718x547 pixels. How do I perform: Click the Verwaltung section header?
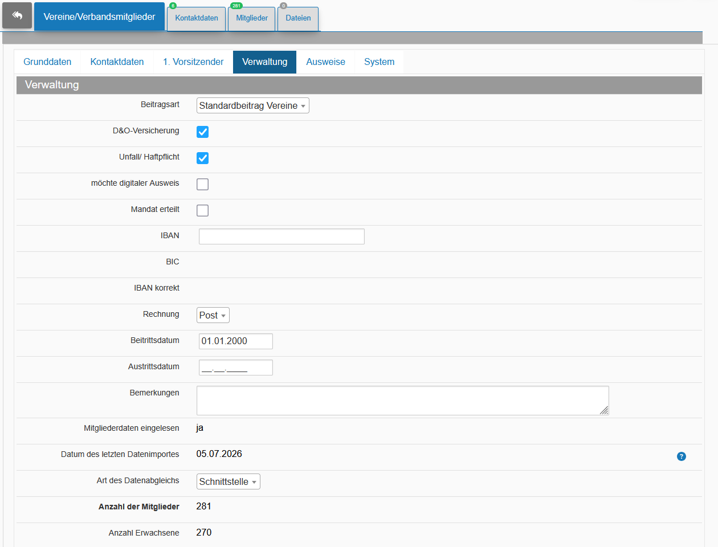359,85
